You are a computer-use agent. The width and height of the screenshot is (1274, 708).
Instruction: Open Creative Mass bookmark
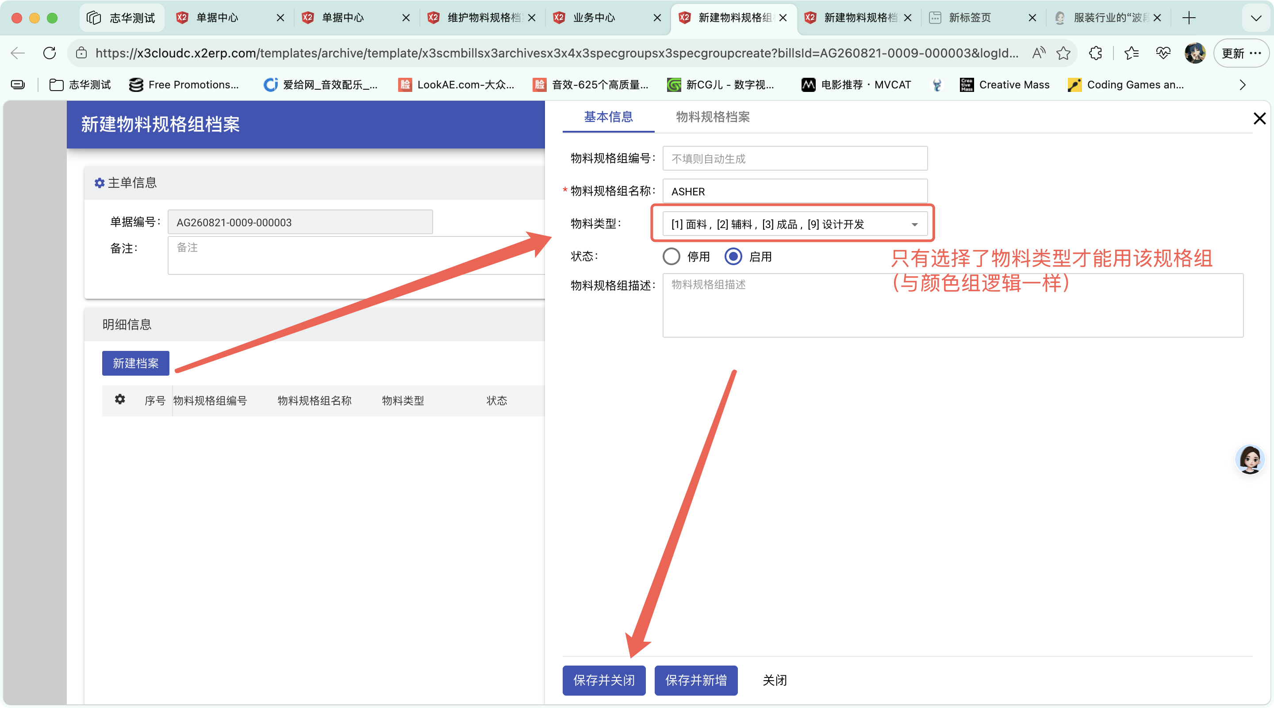(1005, 85)
